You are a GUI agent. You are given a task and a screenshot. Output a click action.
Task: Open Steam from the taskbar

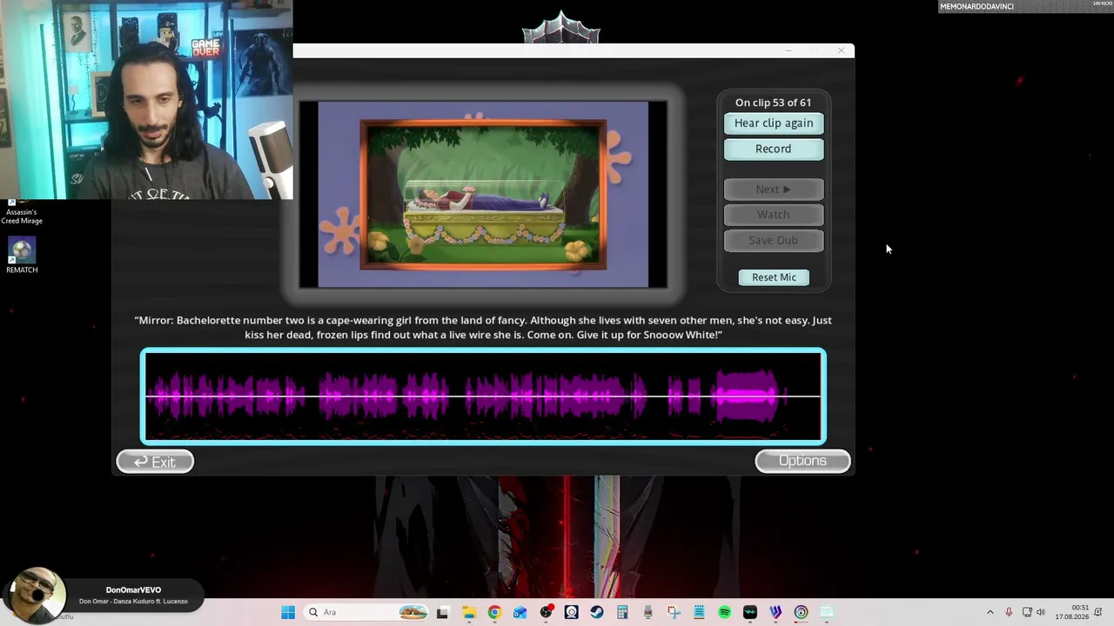click(597, 612)
